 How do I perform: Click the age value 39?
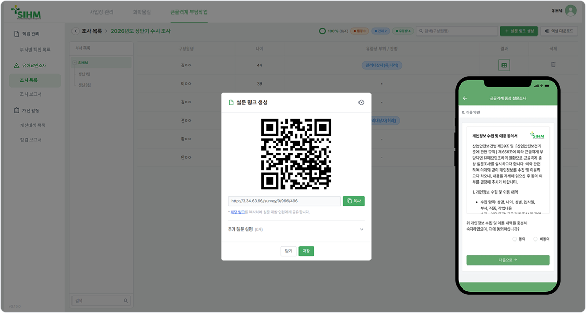[x=259, y=83]
